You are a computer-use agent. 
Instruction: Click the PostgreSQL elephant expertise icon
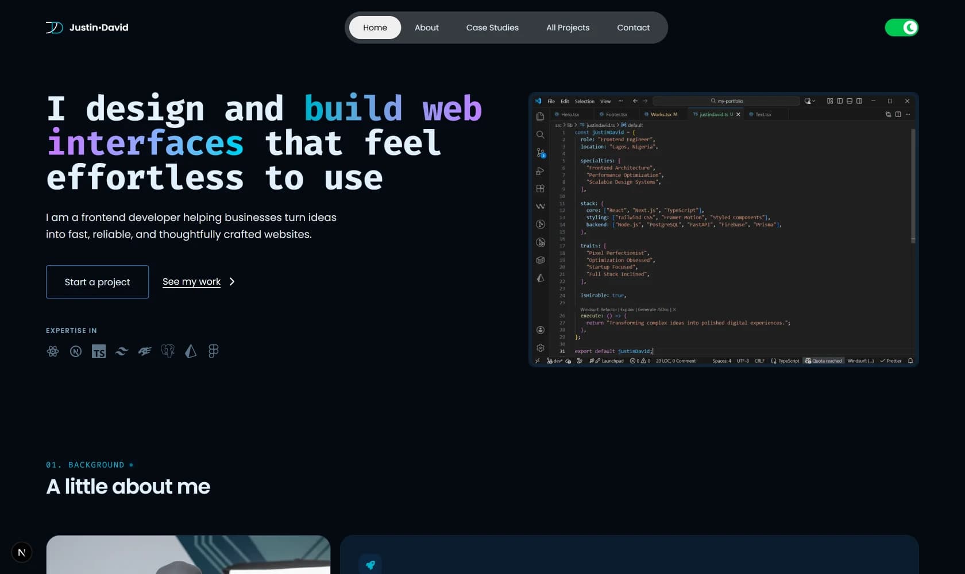click(168, 351)
